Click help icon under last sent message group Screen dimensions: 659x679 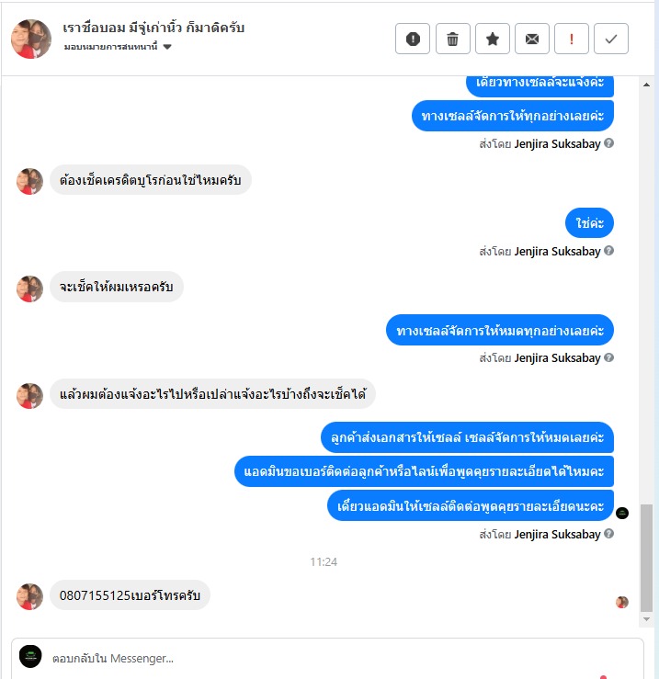608,534
